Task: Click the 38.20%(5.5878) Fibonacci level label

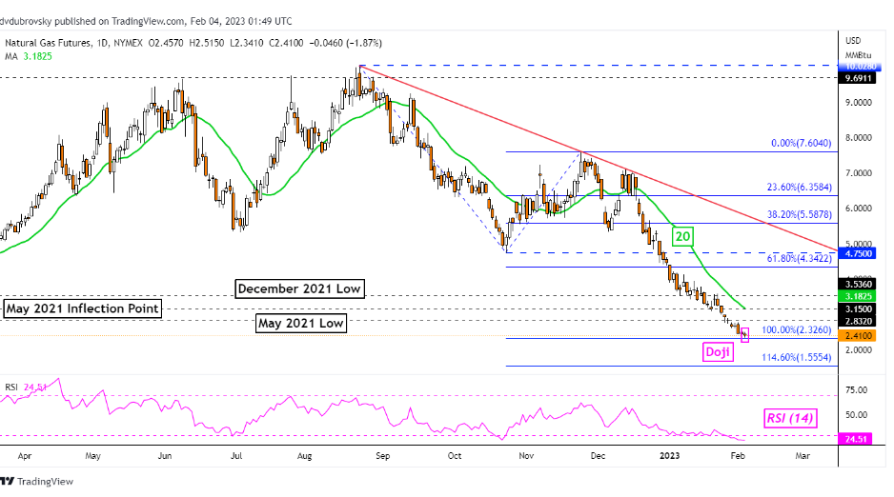Action: [x=800, y=214]
